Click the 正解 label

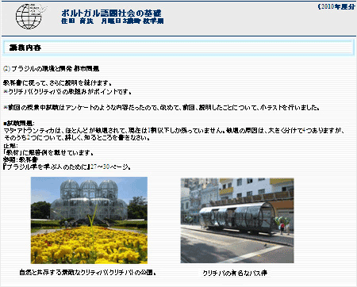click(10, 146)
